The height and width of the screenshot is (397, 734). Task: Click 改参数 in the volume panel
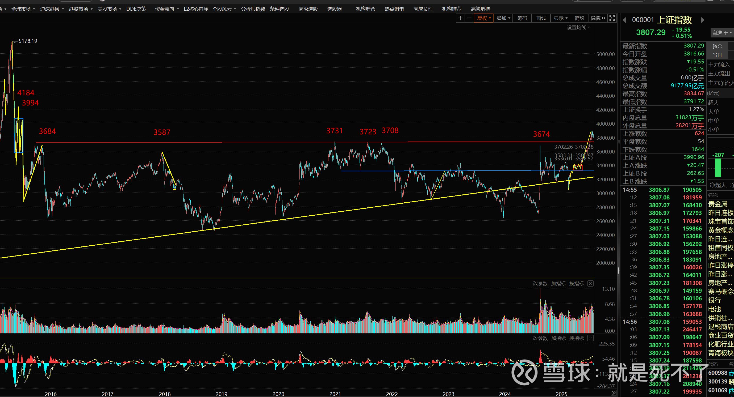540,283
